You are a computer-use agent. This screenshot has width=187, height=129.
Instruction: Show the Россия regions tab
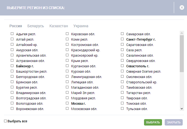[x=16, y=26]
